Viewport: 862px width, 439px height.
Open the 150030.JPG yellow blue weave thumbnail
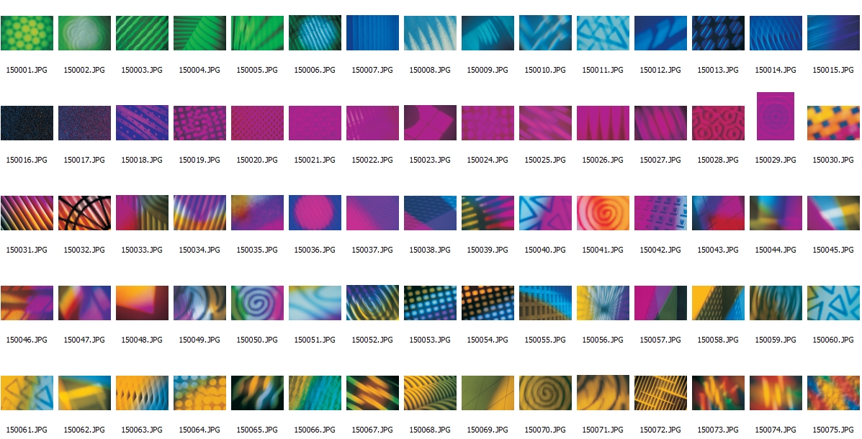(833, 123)
